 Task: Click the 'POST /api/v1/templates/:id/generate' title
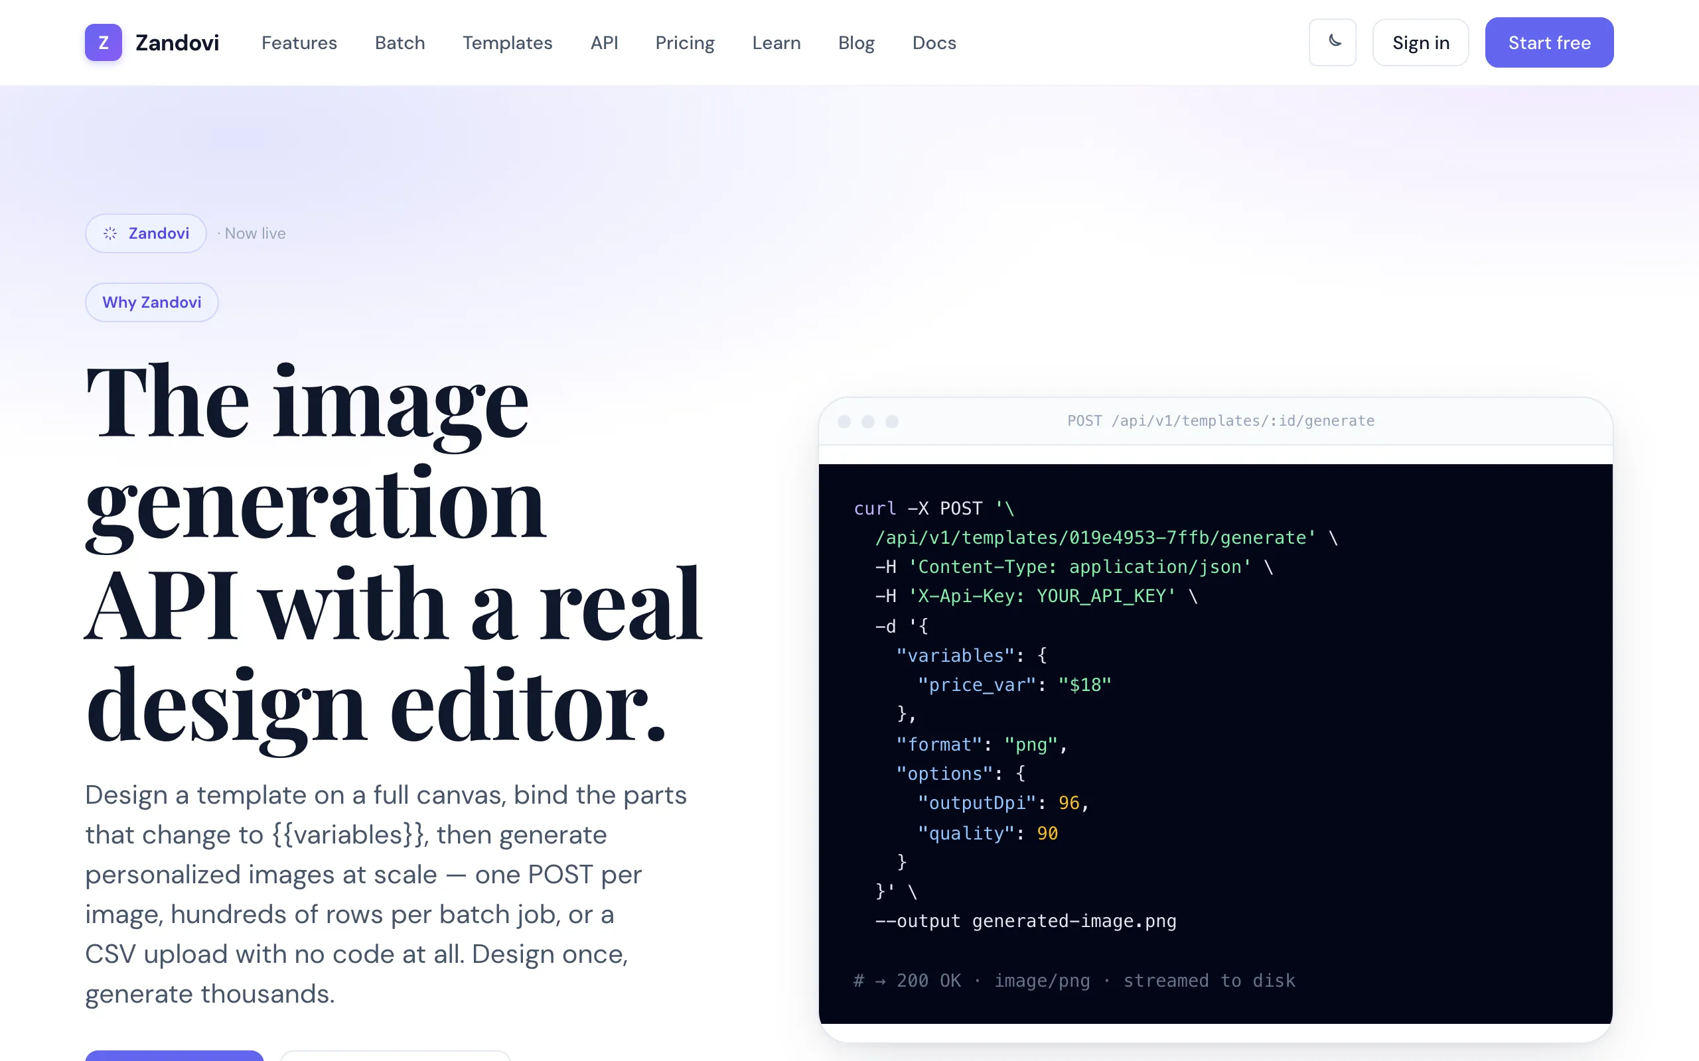click(1221, 420)
